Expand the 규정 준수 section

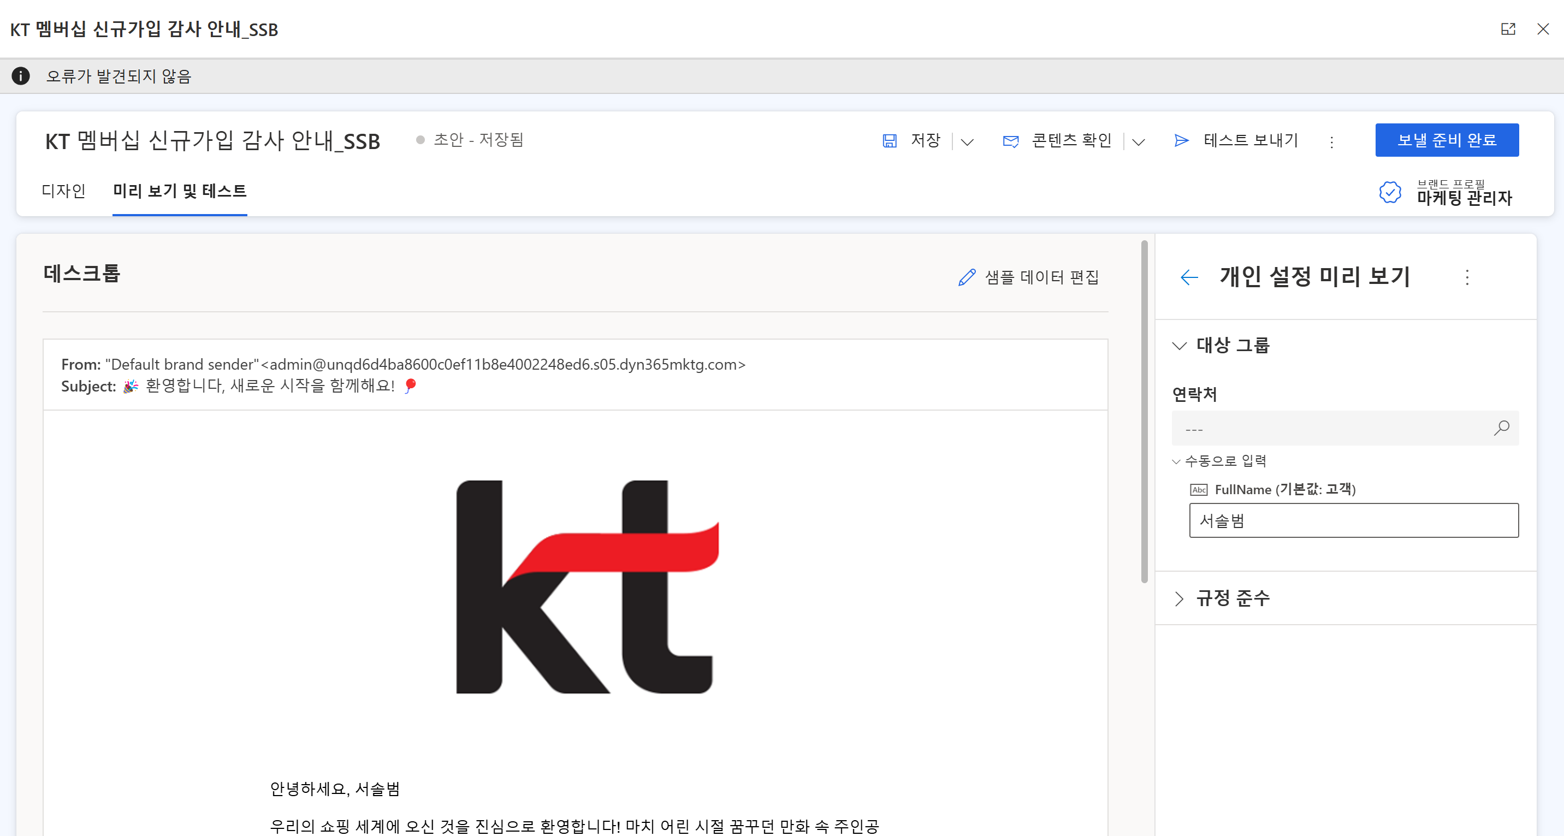pyautogui.click(x=1179, y=598)
